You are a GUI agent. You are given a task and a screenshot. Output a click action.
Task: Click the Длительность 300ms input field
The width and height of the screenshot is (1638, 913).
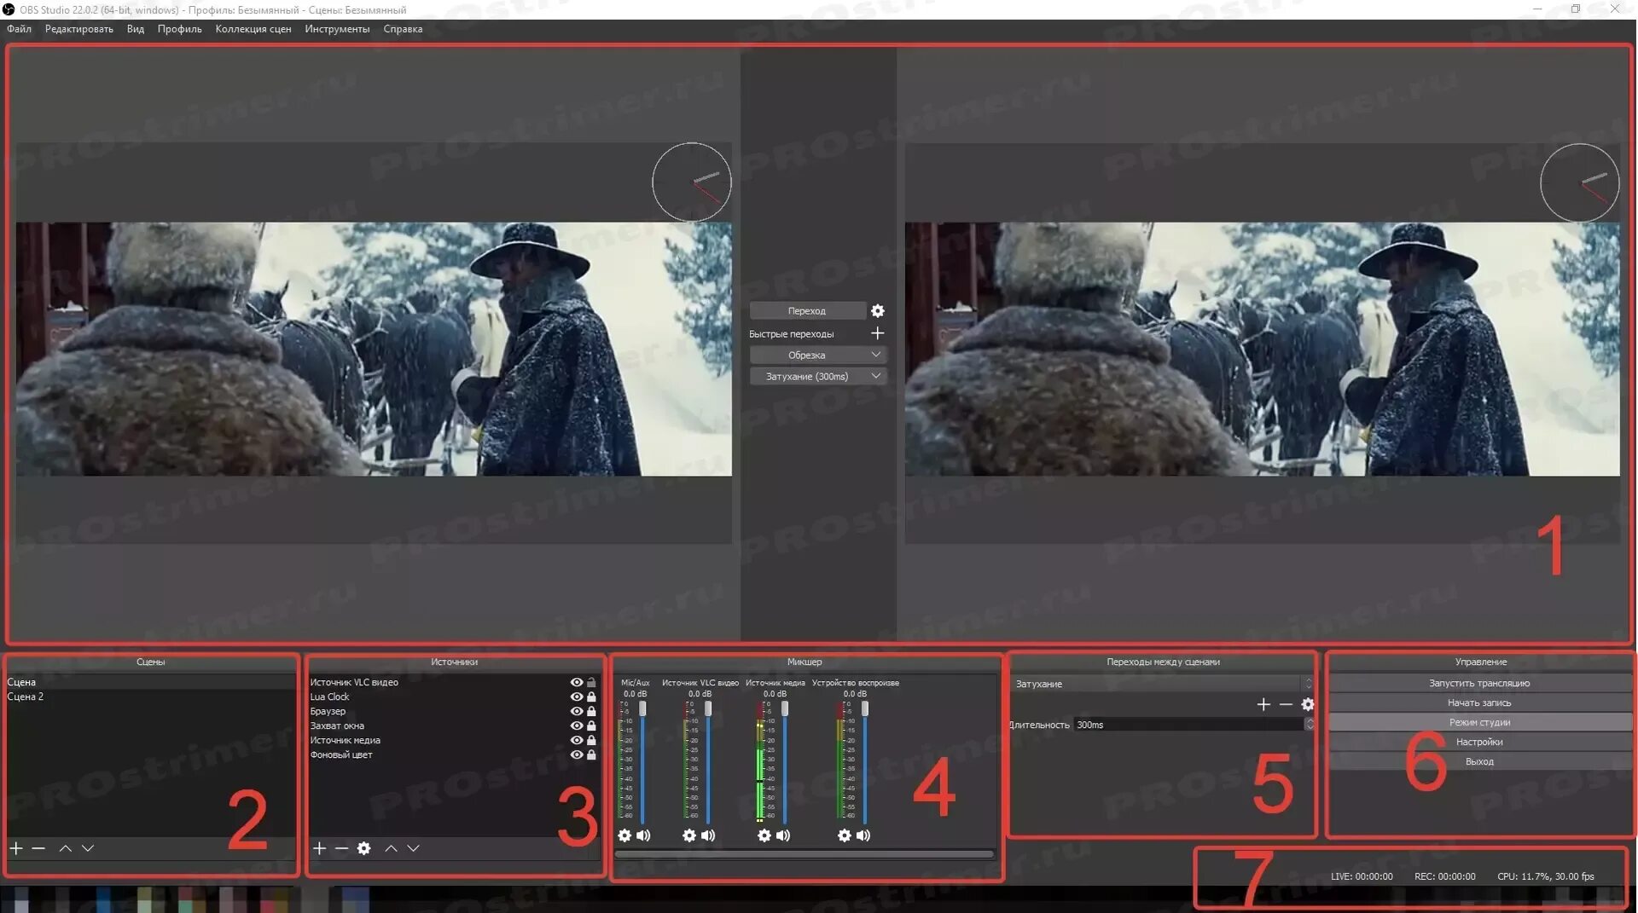point(1188,725)
